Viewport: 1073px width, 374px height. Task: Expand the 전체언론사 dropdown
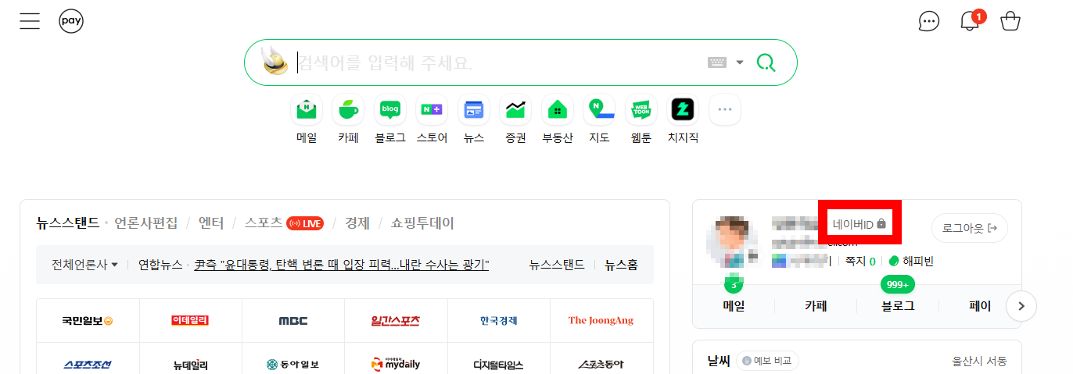click(x=84, y=265)
